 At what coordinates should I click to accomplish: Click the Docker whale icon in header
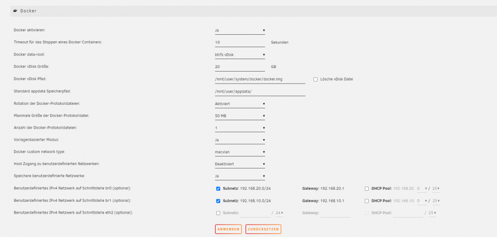point(15,10)
